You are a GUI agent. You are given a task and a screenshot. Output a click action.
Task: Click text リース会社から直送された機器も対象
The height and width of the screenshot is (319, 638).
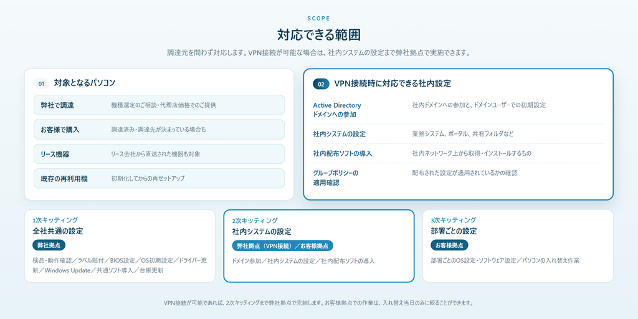(155, 154)
